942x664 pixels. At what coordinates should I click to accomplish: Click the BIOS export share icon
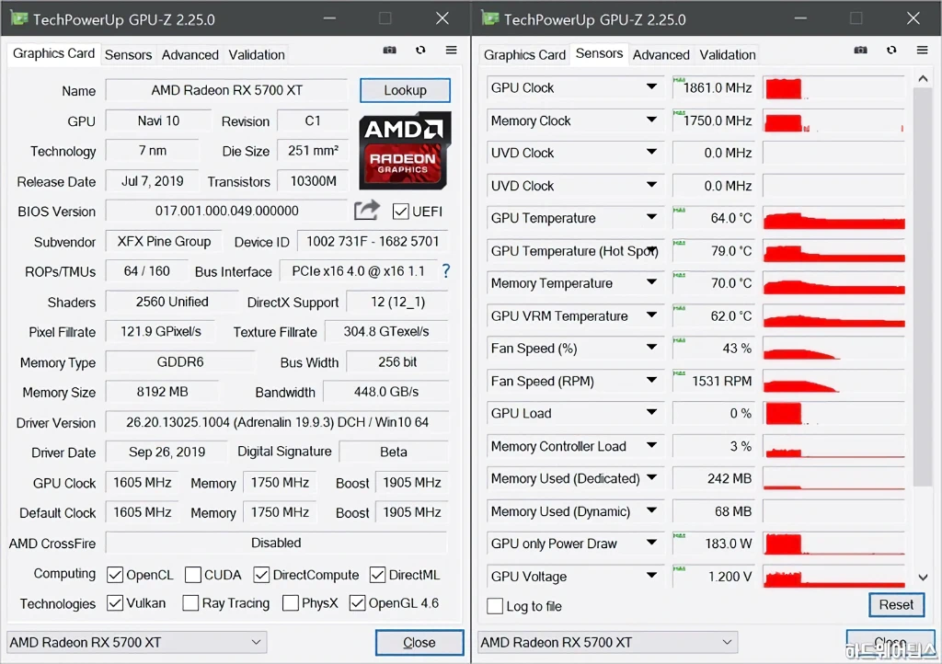pos(367,210)
